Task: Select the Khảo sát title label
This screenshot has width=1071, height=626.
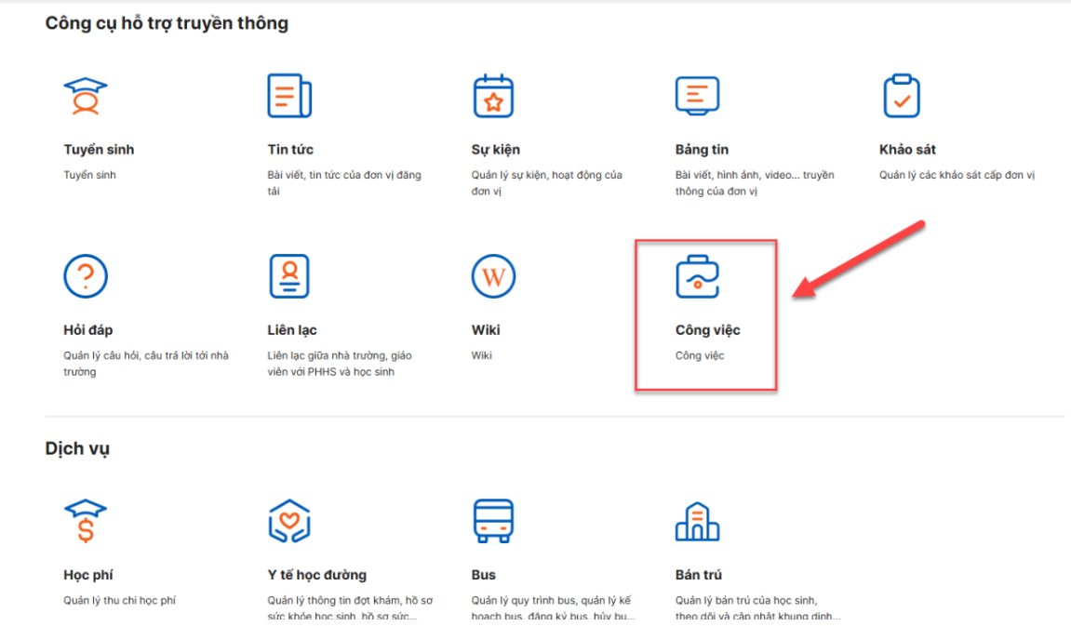Action: (x=907, y=150)
